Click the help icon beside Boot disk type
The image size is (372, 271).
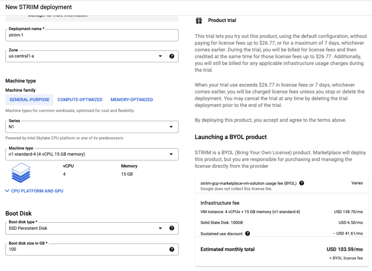pos(172,228)
